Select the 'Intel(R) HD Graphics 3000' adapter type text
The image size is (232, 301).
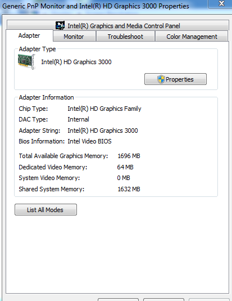tap(76, 62)
